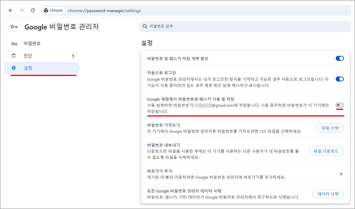Select the 설정 sidebar tab
Viewport: 355px width, 209px height.
click(42, 68)
